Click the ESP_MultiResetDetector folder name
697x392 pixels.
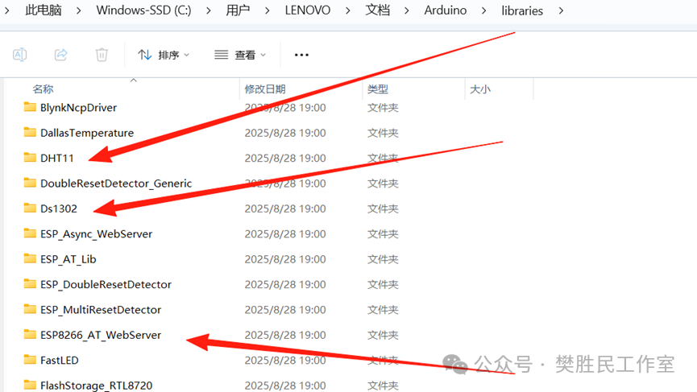[101, 310]
